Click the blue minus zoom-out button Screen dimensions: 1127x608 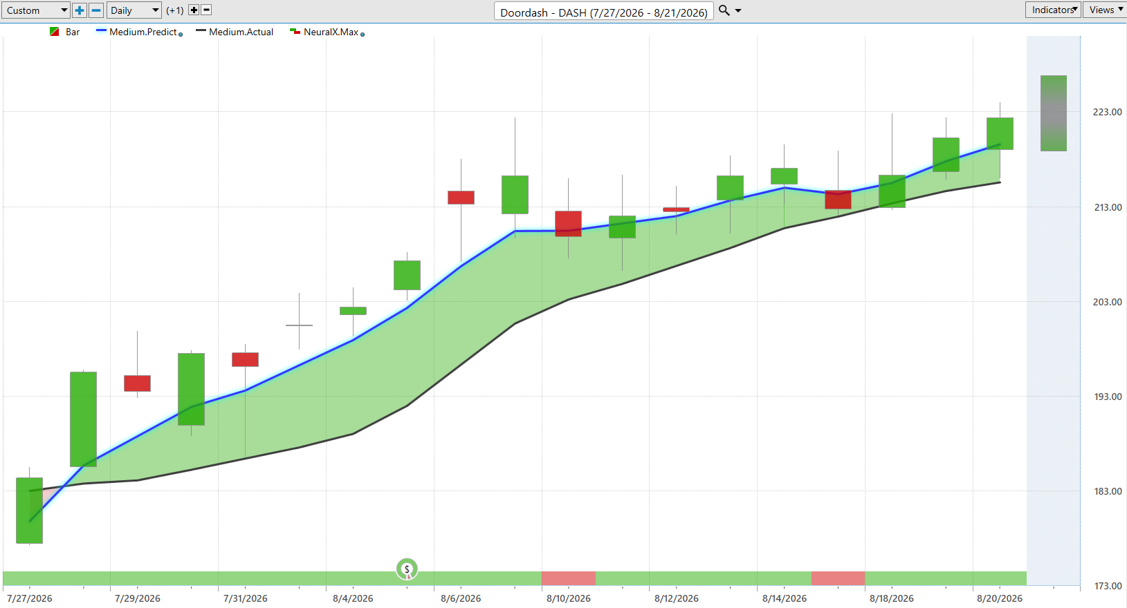(96, 10)
